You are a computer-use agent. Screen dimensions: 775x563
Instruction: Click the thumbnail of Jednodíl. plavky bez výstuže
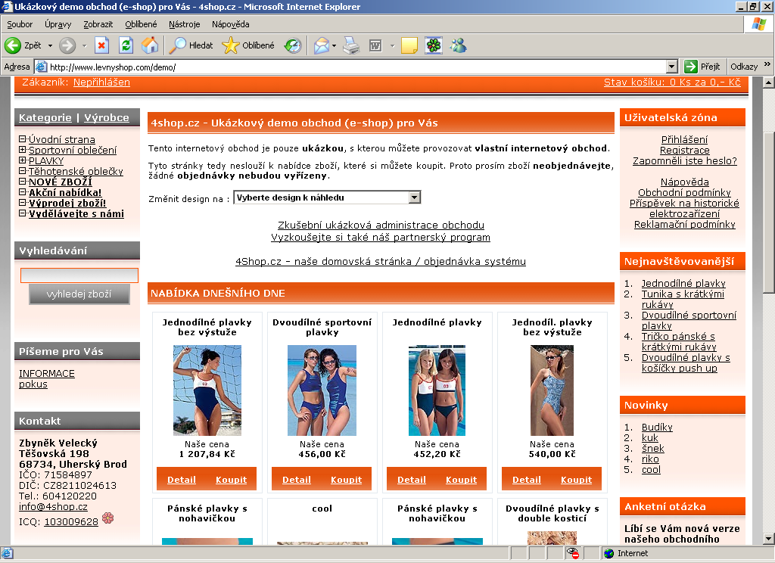[x=552, y=390]
